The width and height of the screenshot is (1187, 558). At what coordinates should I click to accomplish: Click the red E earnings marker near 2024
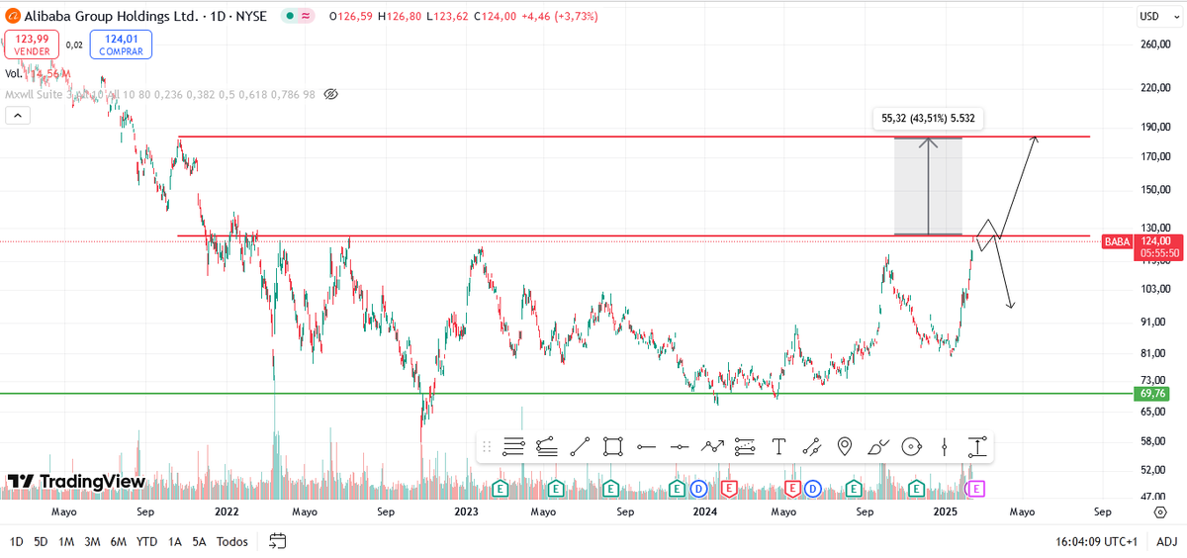coord(729,488)
